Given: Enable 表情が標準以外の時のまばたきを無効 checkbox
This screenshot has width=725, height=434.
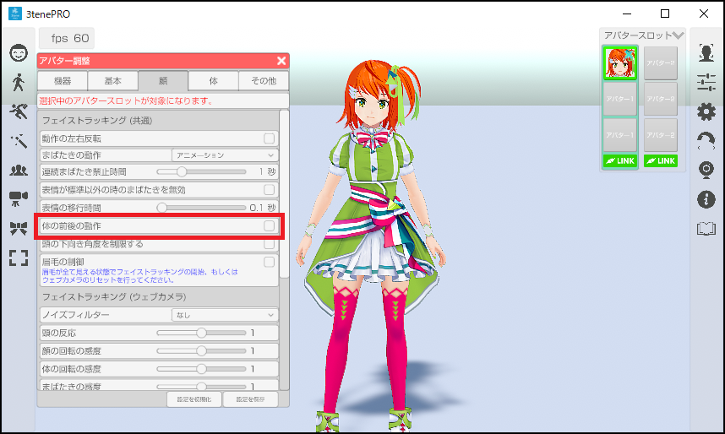Looking at the screenshot, I should point(269,189).
